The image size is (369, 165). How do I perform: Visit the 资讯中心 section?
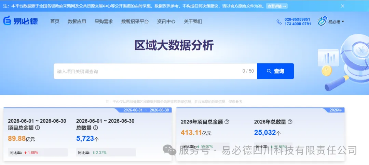click(166, 21)
